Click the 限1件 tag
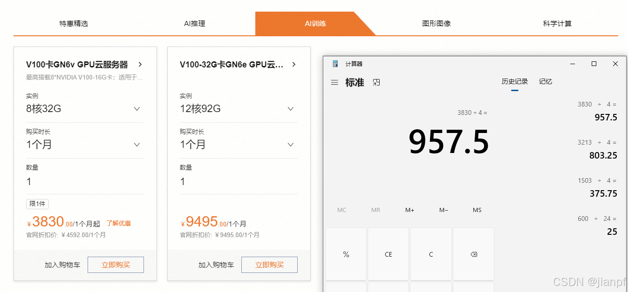The image size is (628, 292). pyautogui.click(x=37, y=204)
